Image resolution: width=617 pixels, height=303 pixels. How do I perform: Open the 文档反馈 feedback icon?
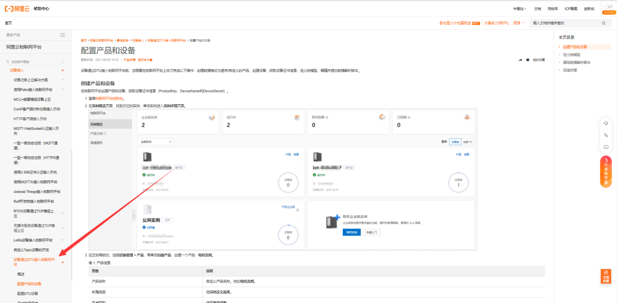606,276
